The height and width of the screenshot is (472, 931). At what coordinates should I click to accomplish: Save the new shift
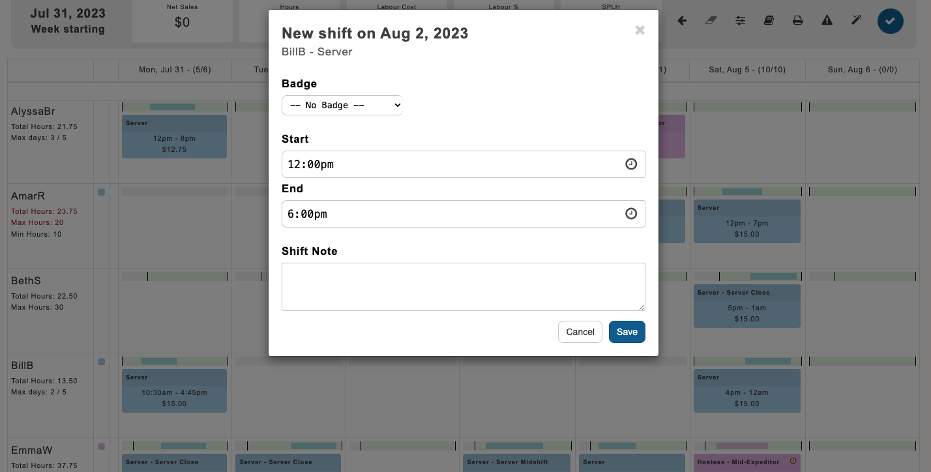point(627,332)
